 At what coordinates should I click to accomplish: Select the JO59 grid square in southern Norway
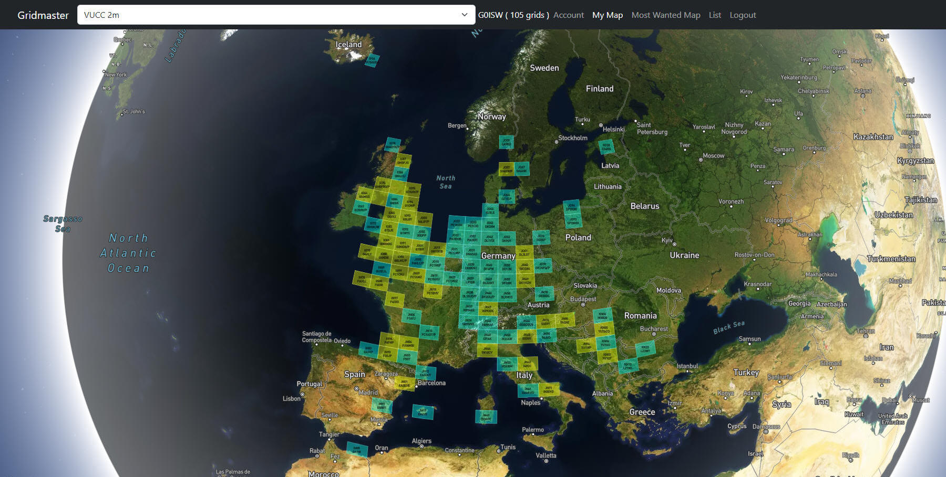point(506,142)
